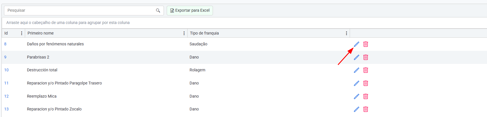Screen dimensions: 487x117
Task: Edit the Destrucción total record
Action: [357, 70]
